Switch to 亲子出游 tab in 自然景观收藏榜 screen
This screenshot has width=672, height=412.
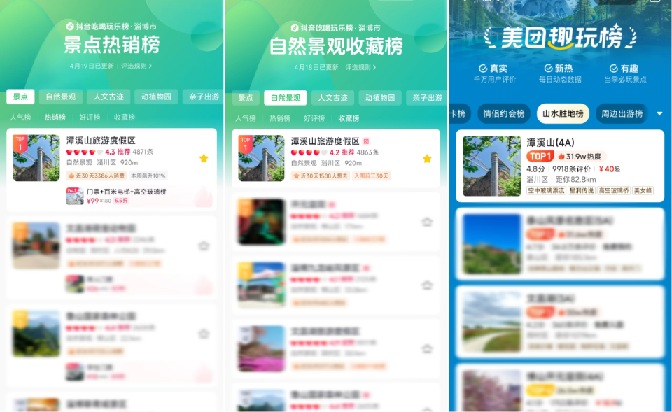[427, 98]
